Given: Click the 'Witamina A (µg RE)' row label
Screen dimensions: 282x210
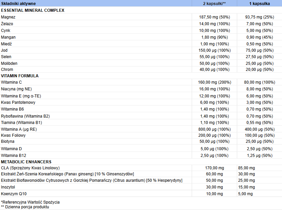Looking at the screenshot, I should pyautogui.click(x=19, y=129).
